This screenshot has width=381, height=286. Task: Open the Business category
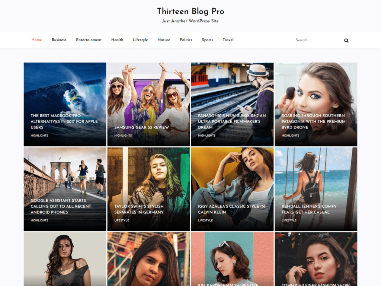point(59,40)
